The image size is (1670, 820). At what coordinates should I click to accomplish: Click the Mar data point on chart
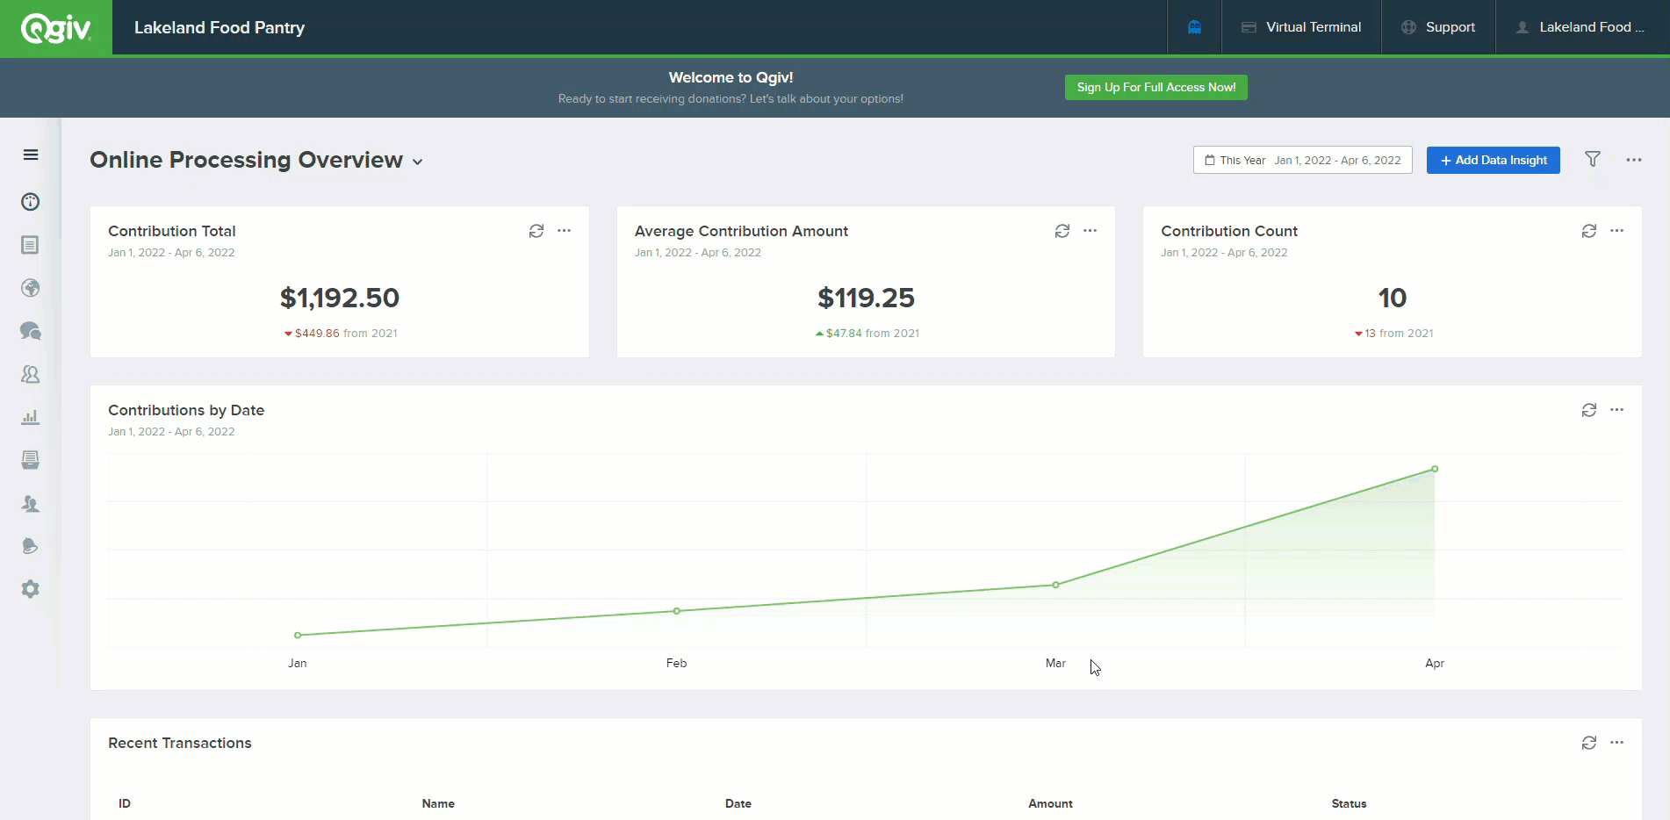point(1055,585)
